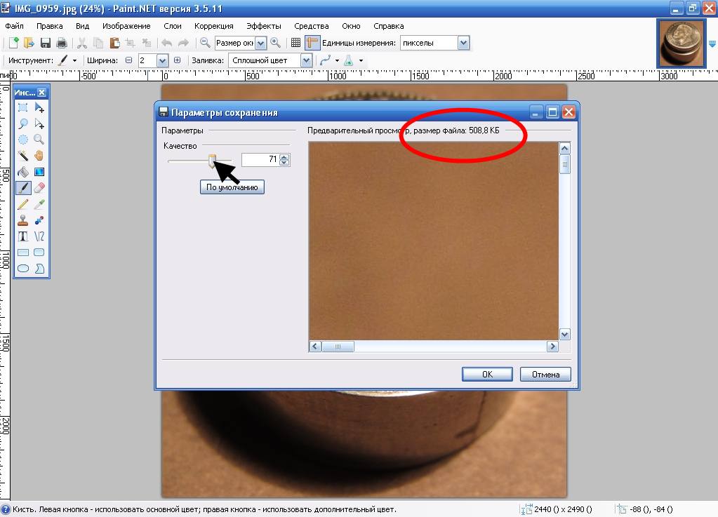Click the Undo arrow in toolbar

(166, 43)
